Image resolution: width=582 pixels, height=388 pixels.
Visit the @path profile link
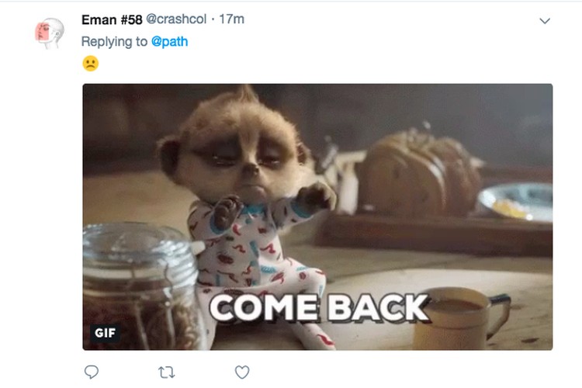(x=170, y=41)
